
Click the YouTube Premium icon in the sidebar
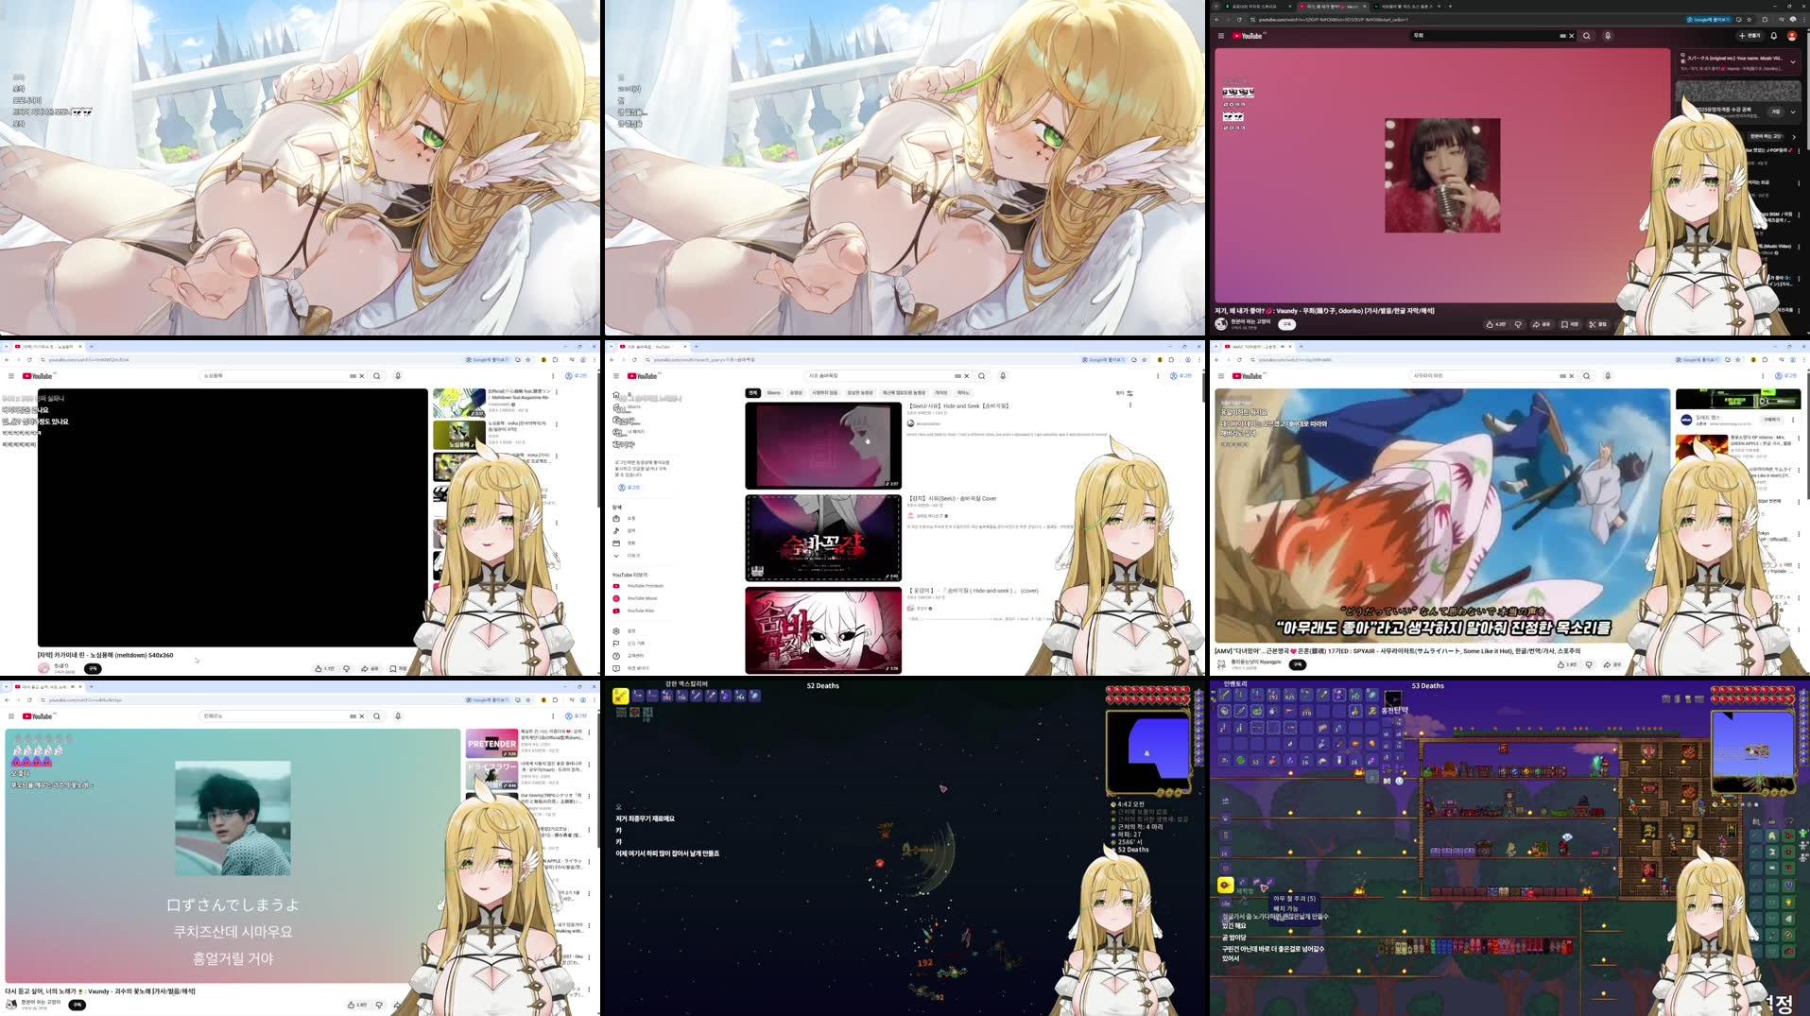click(615, 585)
